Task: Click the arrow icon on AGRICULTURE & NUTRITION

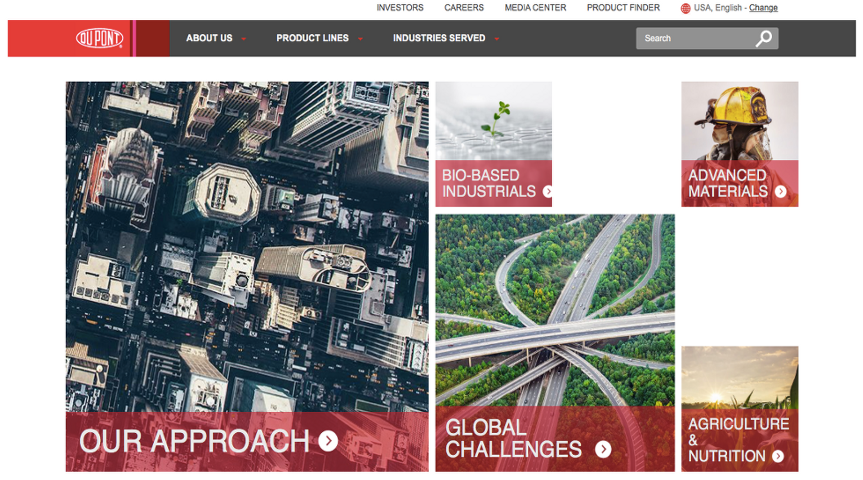Action: (778, 457)
